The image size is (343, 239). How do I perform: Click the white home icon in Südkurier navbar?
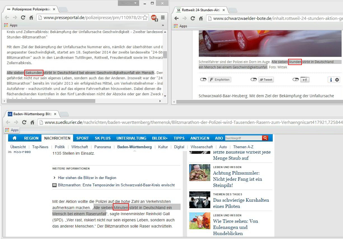click(15, 138)
